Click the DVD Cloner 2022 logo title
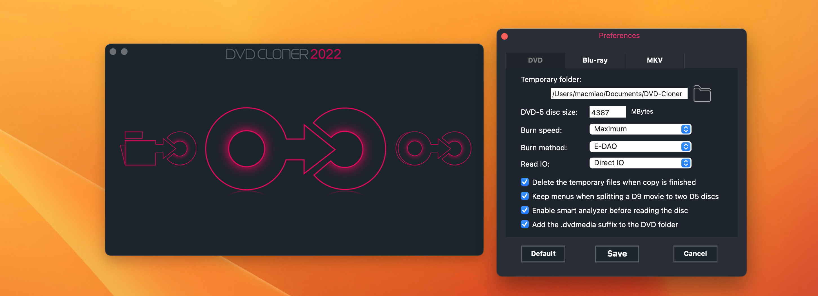 coord(283,54)
